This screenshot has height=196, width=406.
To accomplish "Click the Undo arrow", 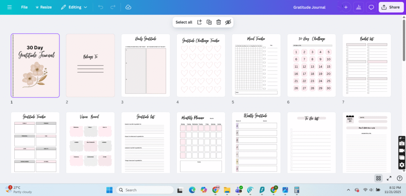I will (101, 7).
